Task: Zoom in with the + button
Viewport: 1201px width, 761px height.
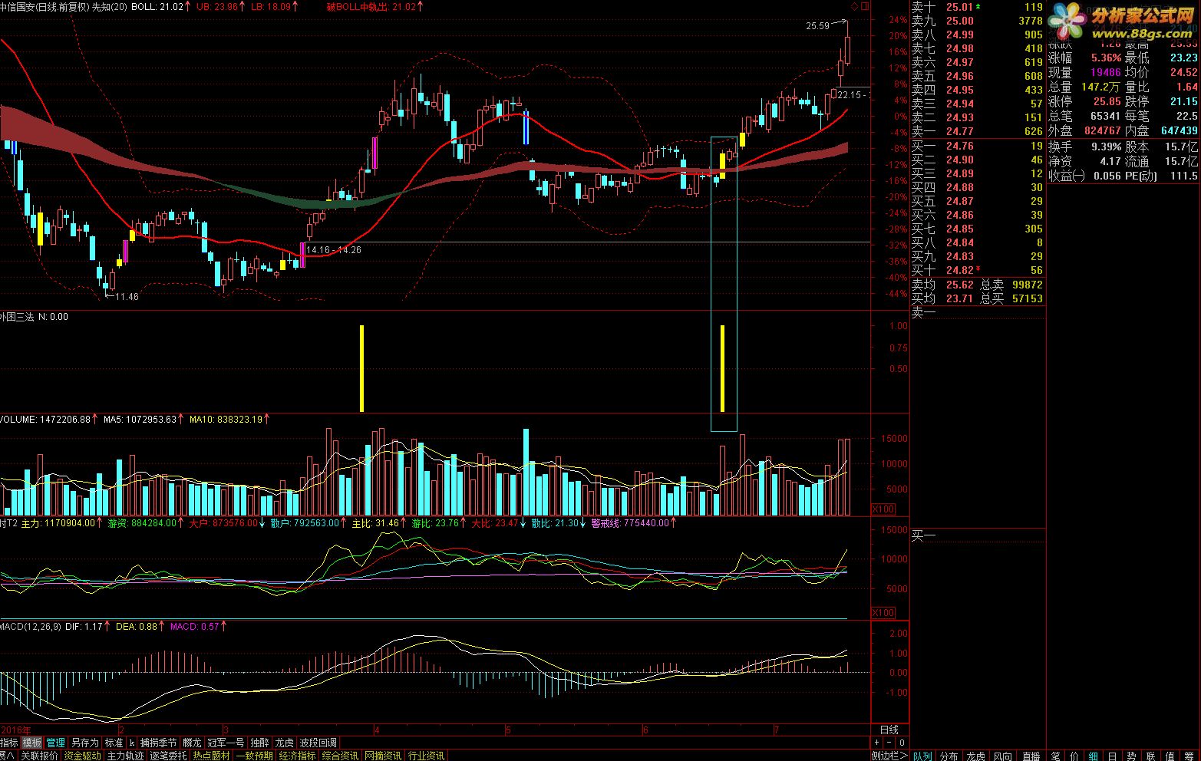Action: [x=876, y=743]
